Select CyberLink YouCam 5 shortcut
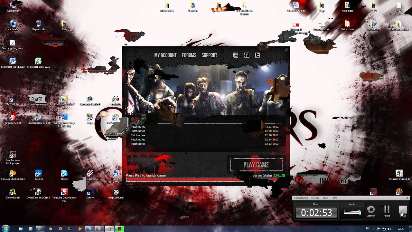This screenshot has height=232, width=412. pos(38,194)
